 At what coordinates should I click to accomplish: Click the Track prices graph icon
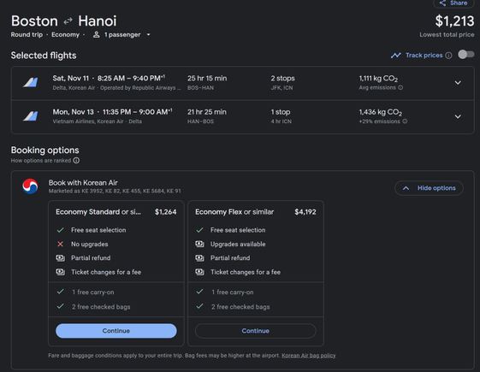tap(396, 56)
